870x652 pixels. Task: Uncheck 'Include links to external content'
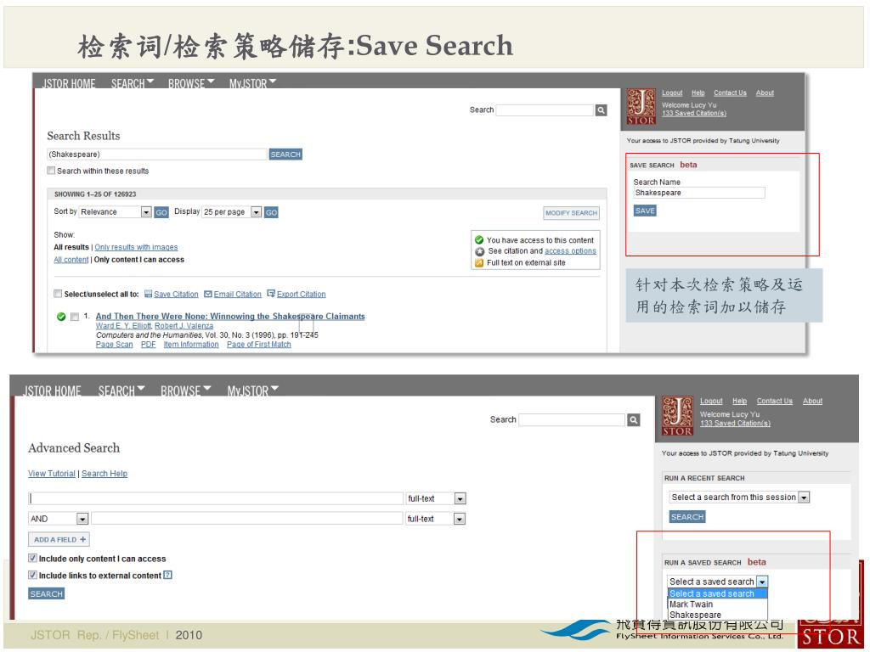pyautogui.click(x=33, y=575)
